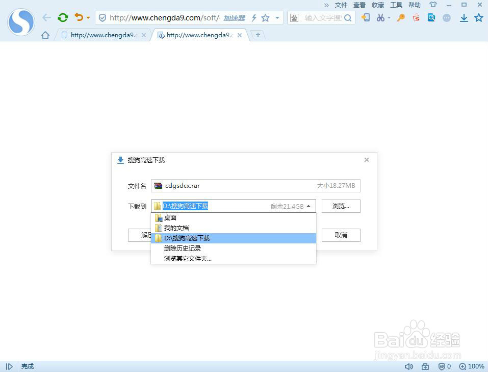Click the magnifier search icon
The width and height of the screenshot is (488, 372).
click(348, 18)
